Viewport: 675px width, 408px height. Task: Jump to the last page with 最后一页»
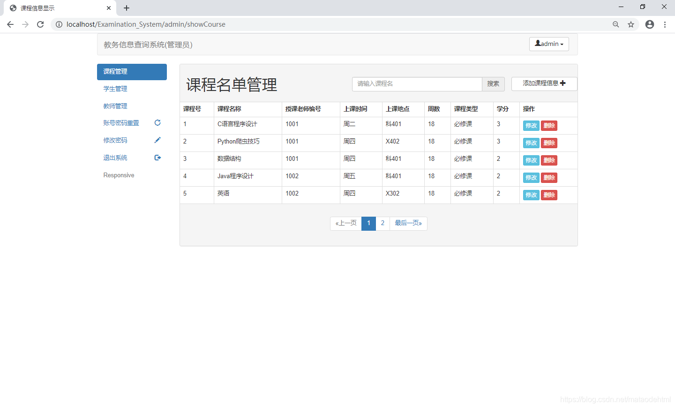tap(408, 223)
